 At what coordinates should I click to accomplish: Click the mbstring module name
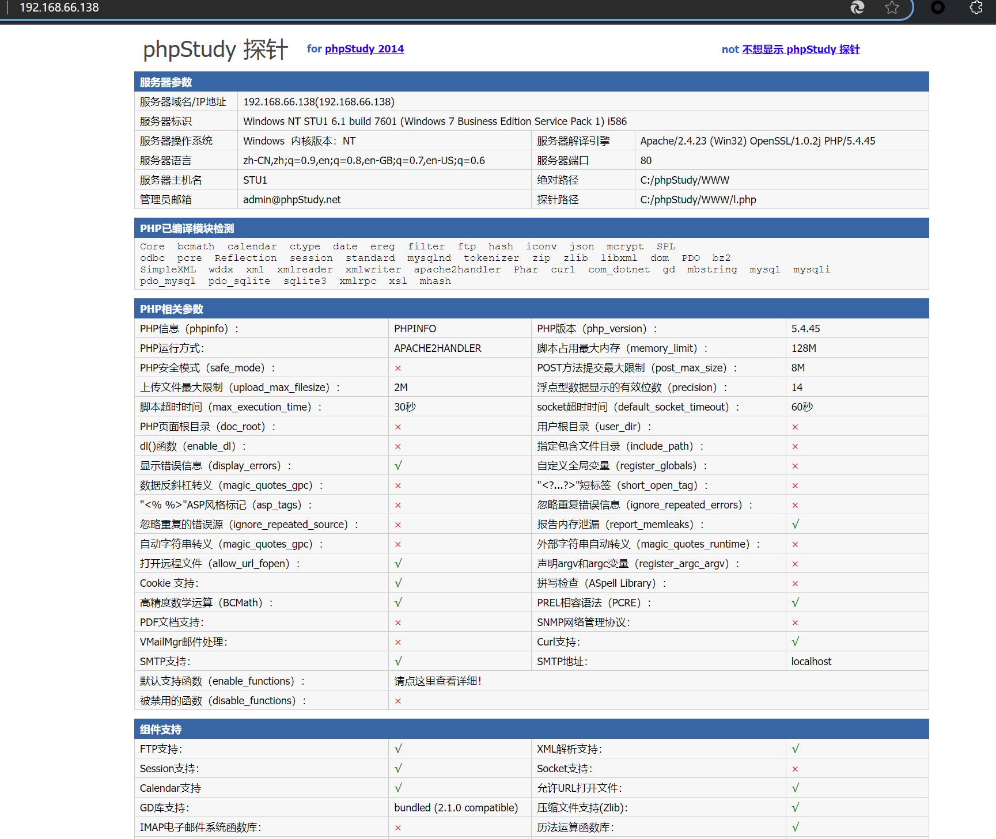pyautogui.click(x=712, y=269)
